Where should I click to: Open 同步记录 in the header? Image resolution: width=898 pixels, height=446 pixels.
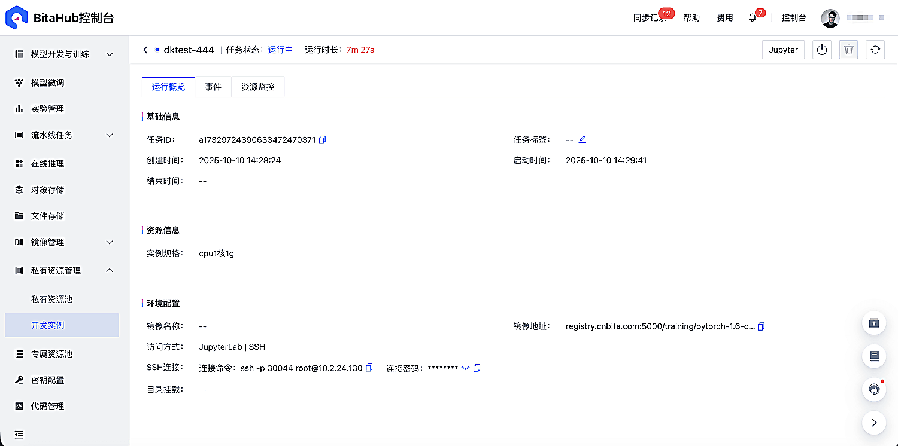650,18
